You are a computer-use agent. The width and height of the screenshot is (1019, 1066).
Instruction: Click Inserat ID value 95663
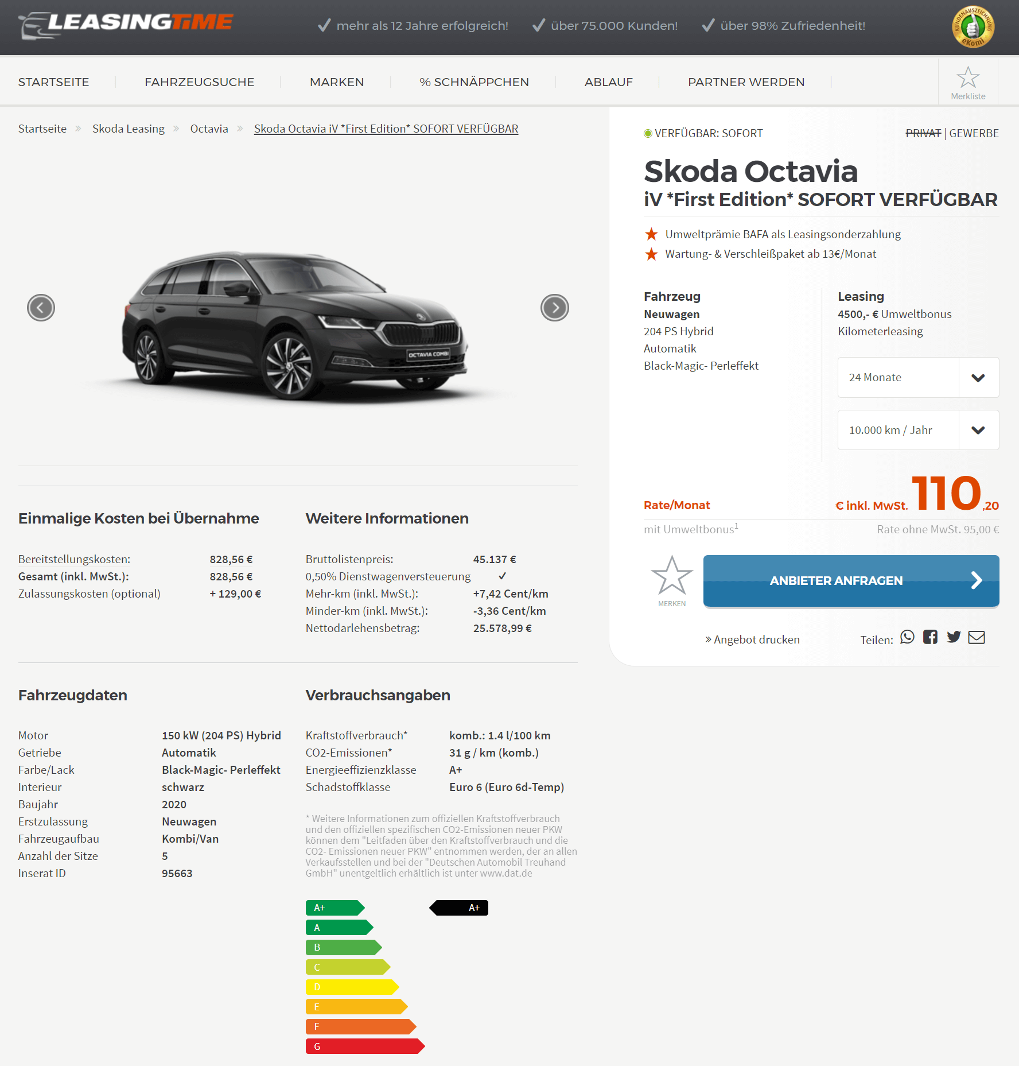point(177,873)
